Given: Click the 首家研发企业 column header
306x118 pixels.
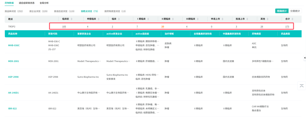Looking at the screenshot, I should 84,34.
